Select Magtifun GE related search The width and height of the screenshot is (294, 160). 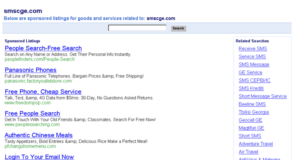click(251, 128)
